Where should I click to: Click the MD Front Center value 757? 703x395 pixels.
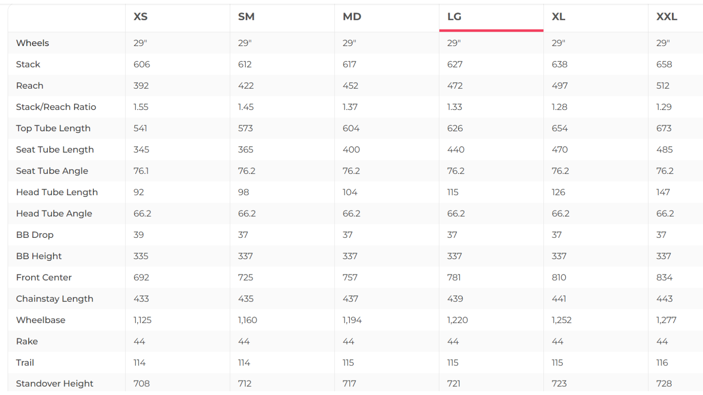point(350,277)
